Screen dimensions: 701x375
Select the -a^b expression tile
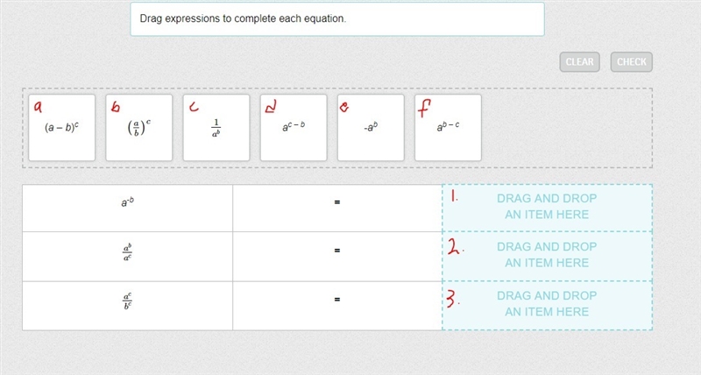(x=371, y=127)
